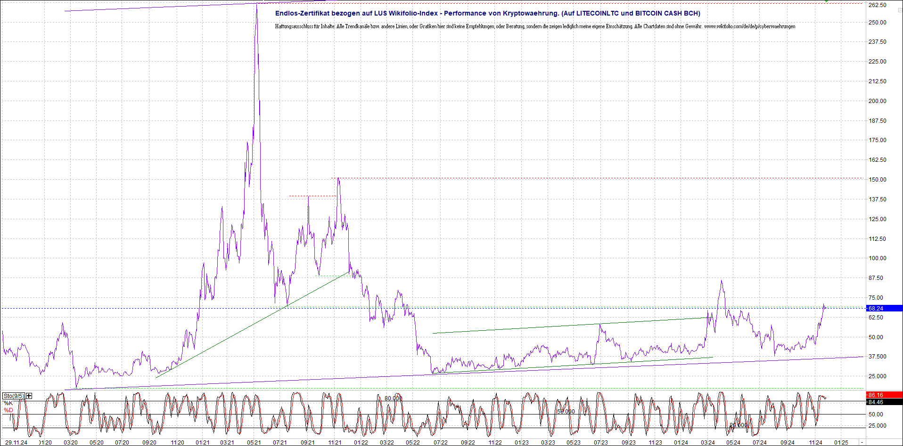Viewport: 903px width, 446px height.
Task: Click the blue 68.24 current price tag
Action: (x=883, y=308)
